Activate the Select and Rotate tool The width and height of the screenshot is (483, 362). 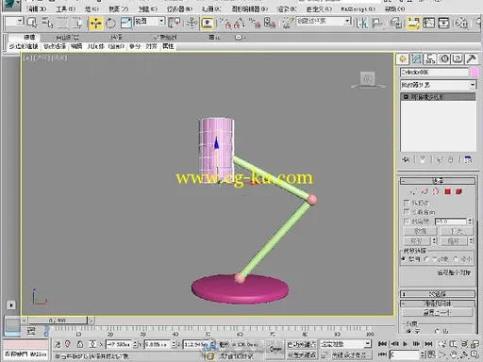(x=110, y=23)
